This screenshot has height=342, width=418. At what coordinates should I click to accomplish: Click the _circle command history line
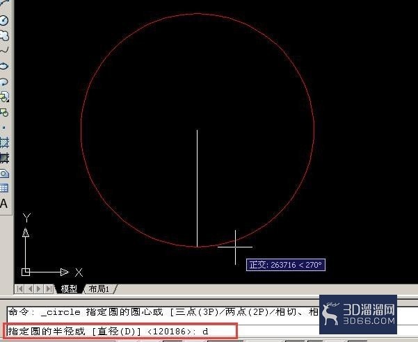[163, 312]
